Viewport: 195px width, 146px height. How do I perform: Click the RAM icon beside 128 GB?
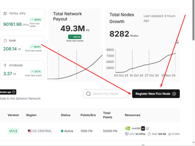tap(149, 134)
